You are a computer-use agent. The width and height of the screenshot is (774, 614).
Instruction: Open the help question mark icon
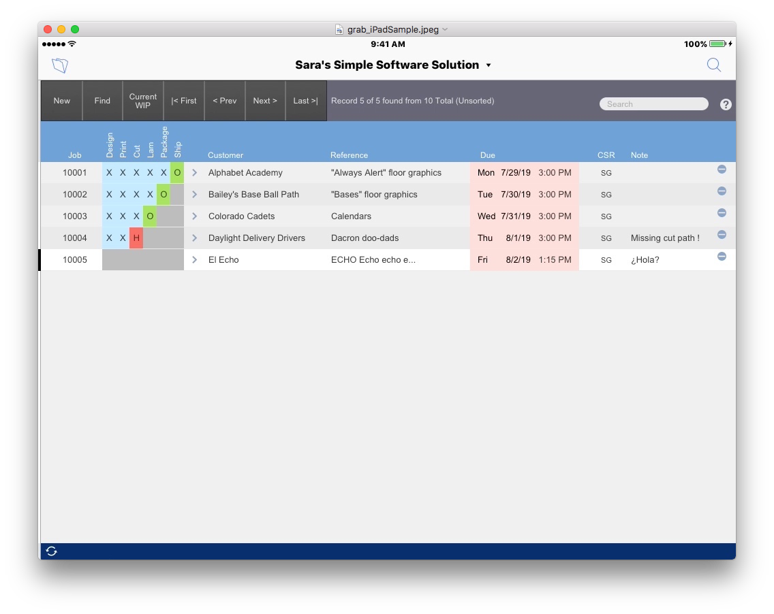726,104
